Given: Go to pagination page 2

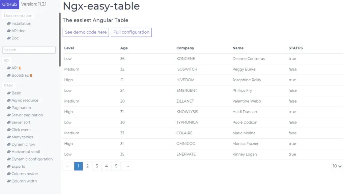Looking at the screenshot, I should click(x=87, y=166).
